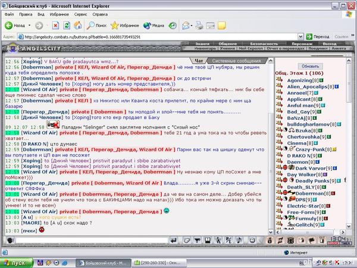Open the Сервис menu
The width and height of the screenshot is (357, 268).
coord(80,14)
